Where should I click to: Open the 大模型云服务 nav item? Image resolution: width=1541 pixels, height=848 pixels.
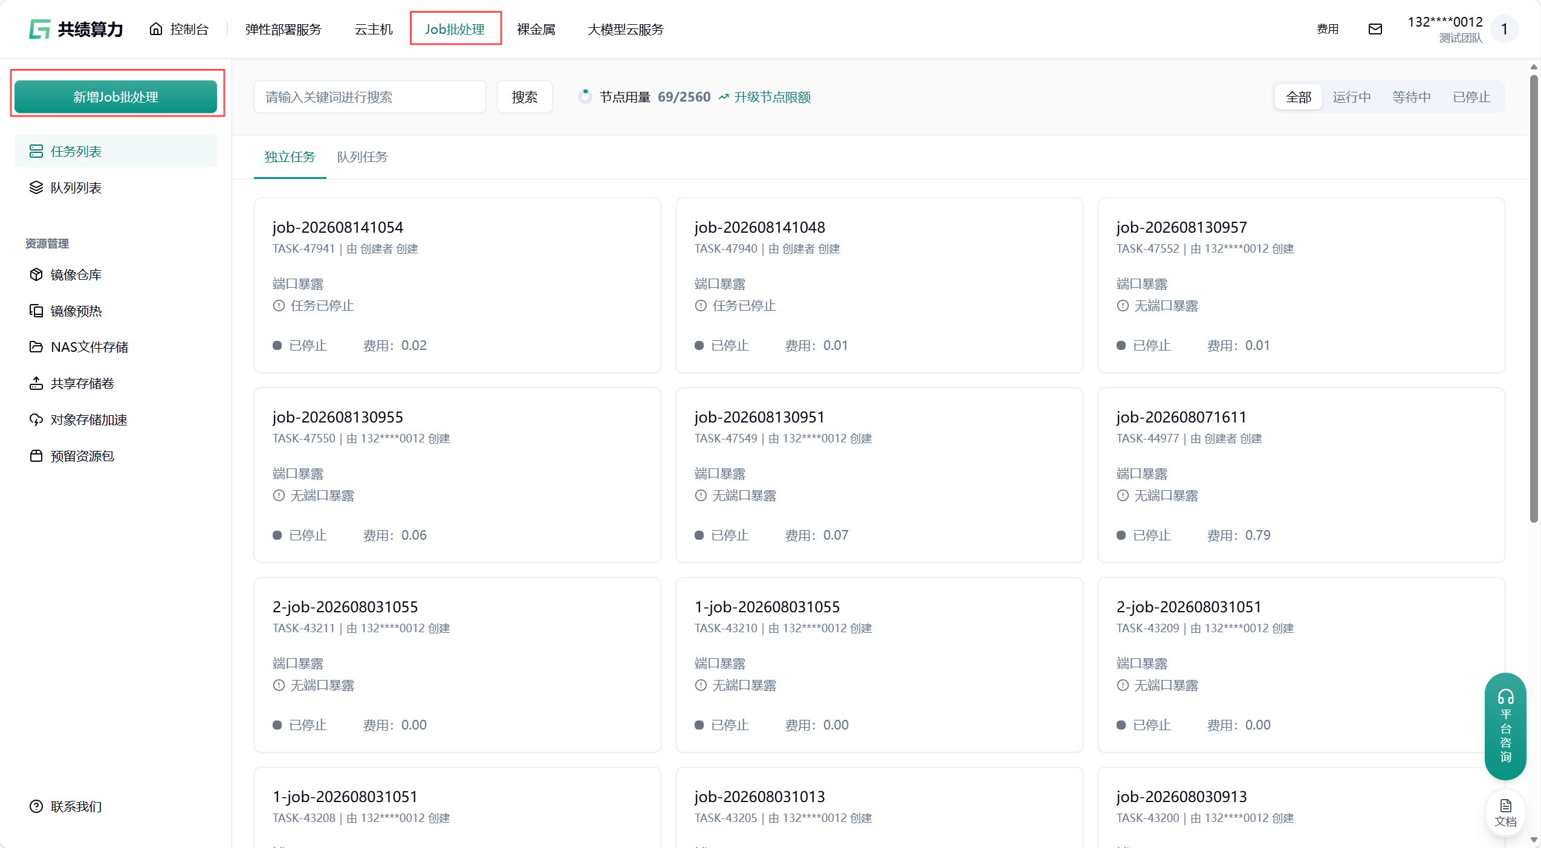(626, 29)
